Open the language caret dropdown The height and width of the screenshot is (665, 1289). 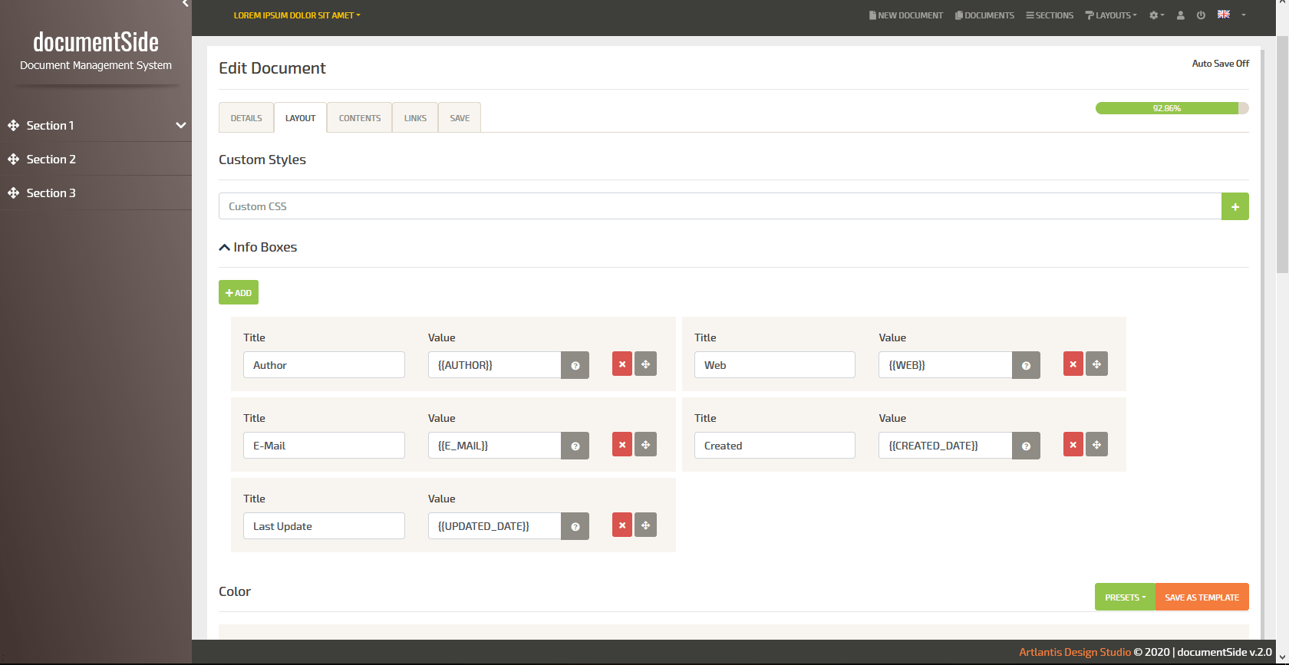tap(1244, 15)
